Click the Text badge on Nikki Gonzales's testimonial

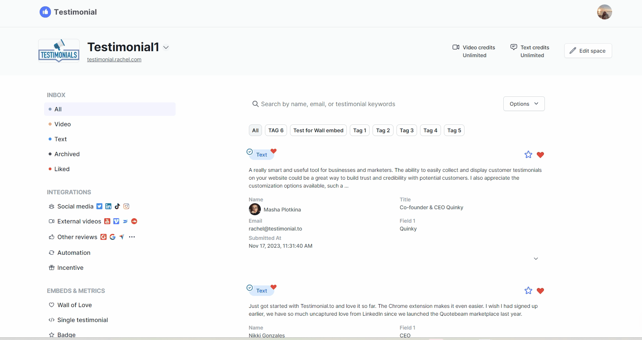click(262, 291)
